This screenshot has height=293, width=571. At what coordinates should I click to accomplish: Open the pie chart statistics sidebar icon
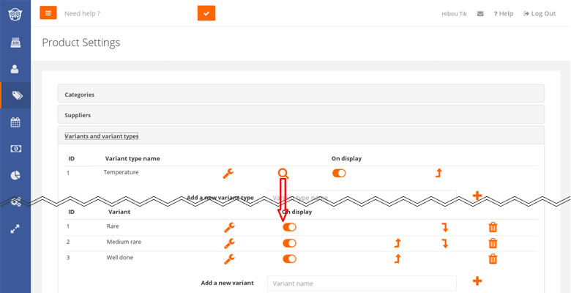[x=15, y=175]
